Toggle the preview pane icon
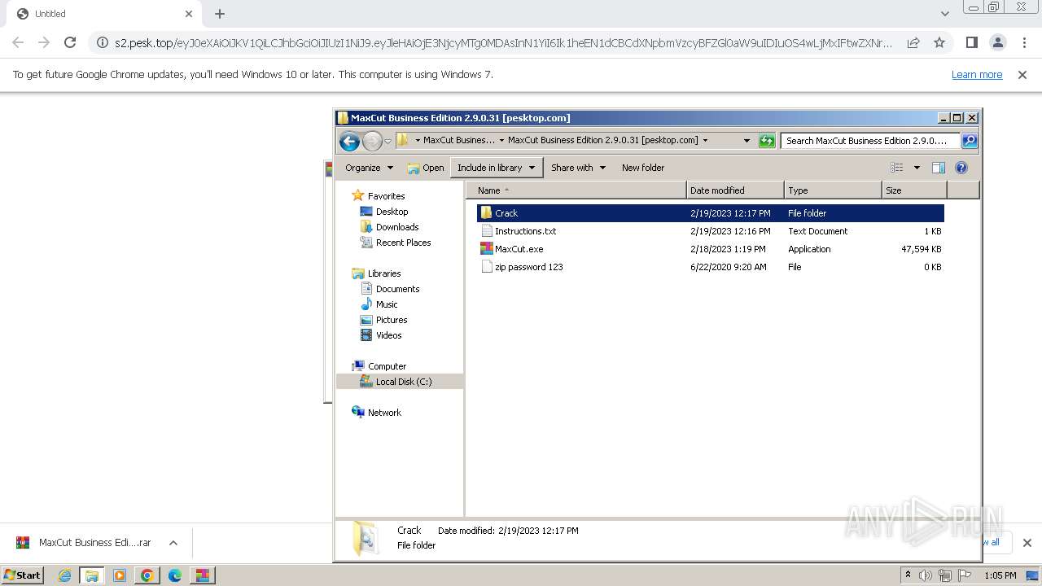Screen dimensions: 1042x586 [x=939, y=168]
